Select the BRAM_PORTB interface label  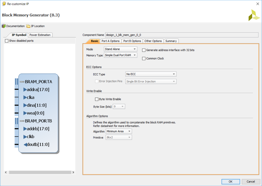click(38, 121)
